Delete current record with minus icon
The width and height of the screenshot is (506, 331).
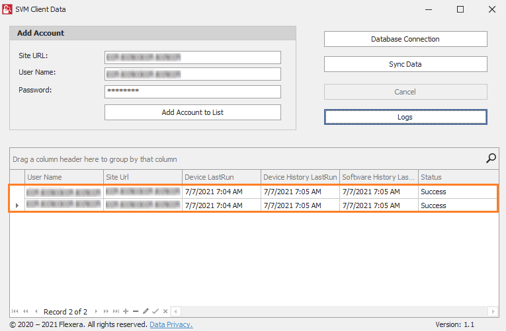pos(136,311)
